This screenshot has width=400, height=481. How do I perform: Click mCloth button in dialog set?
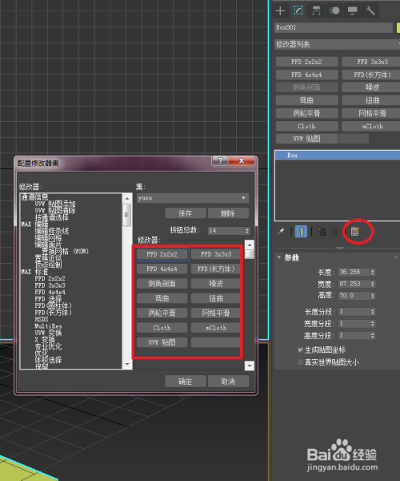click(216, 328)
